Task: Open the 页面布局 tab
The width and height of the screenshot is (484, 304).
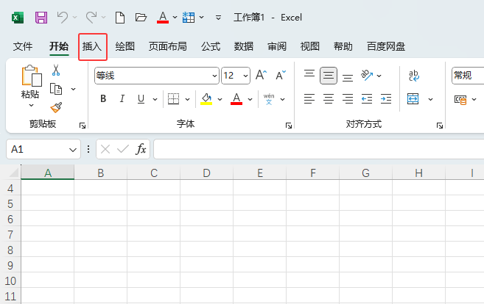Action: [168, 46]
